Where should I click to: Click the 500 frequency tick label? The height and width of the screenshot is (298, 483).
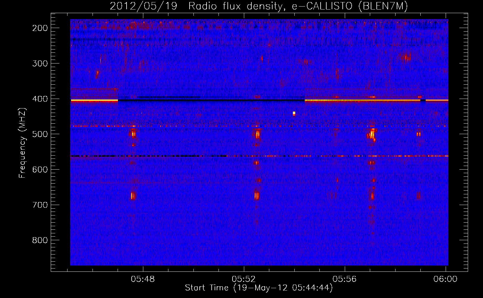coord(40,134)
